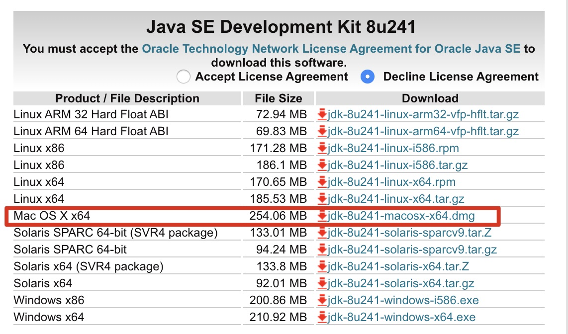
Task: Click the 133.8 MB file size cell
Action: point(282,267)
